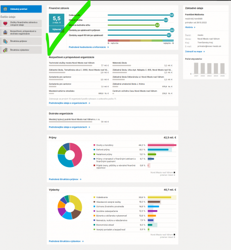
Task: Open Podrobnejšie údaje link under Rozpočtové a príspevkové organizácie
Action: pyautogui.click(x=69, y=103)
